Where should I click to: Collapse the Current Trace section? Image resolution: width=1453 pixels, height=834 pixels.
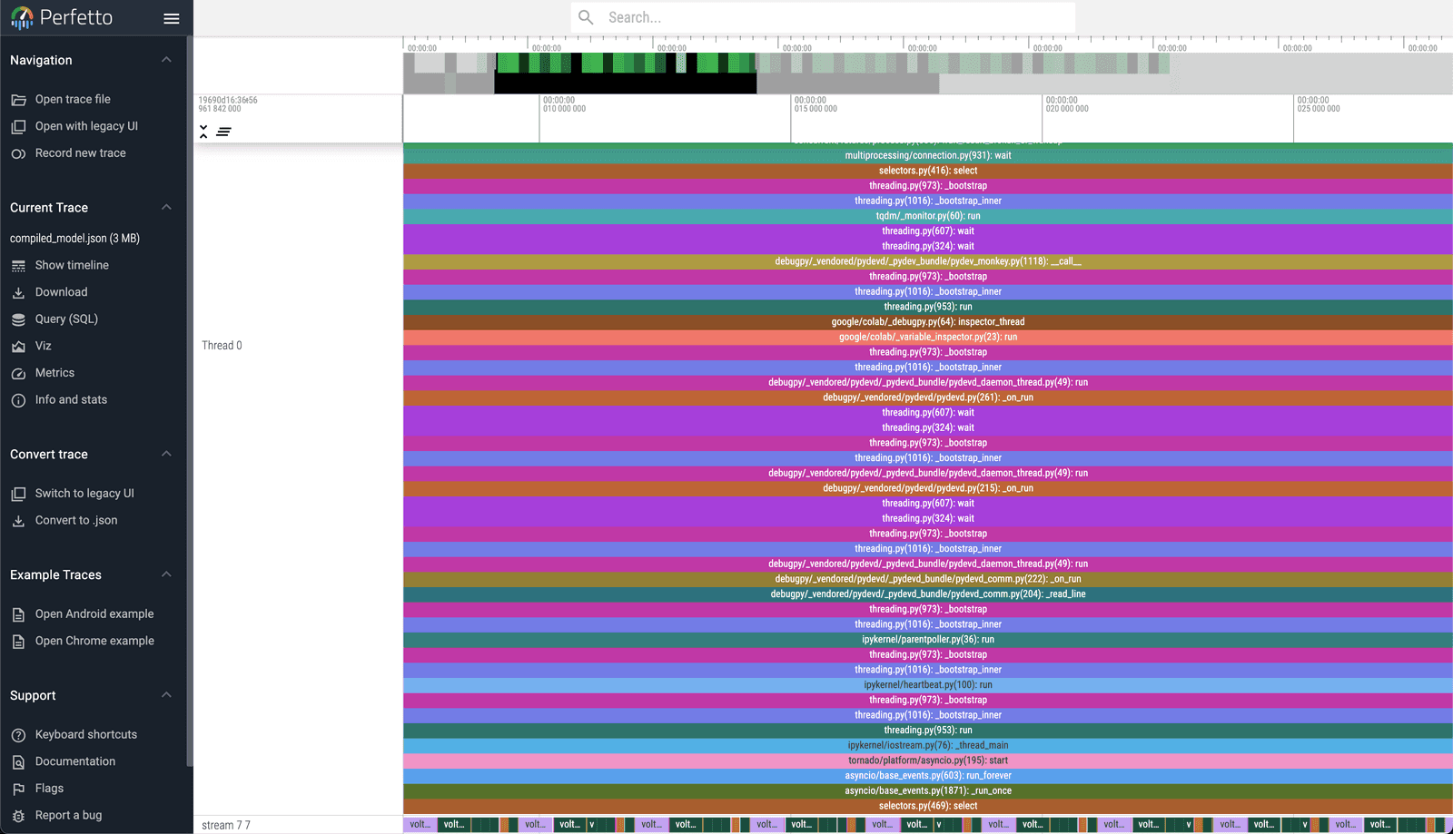pyautogui.click(x=166, y=208)
